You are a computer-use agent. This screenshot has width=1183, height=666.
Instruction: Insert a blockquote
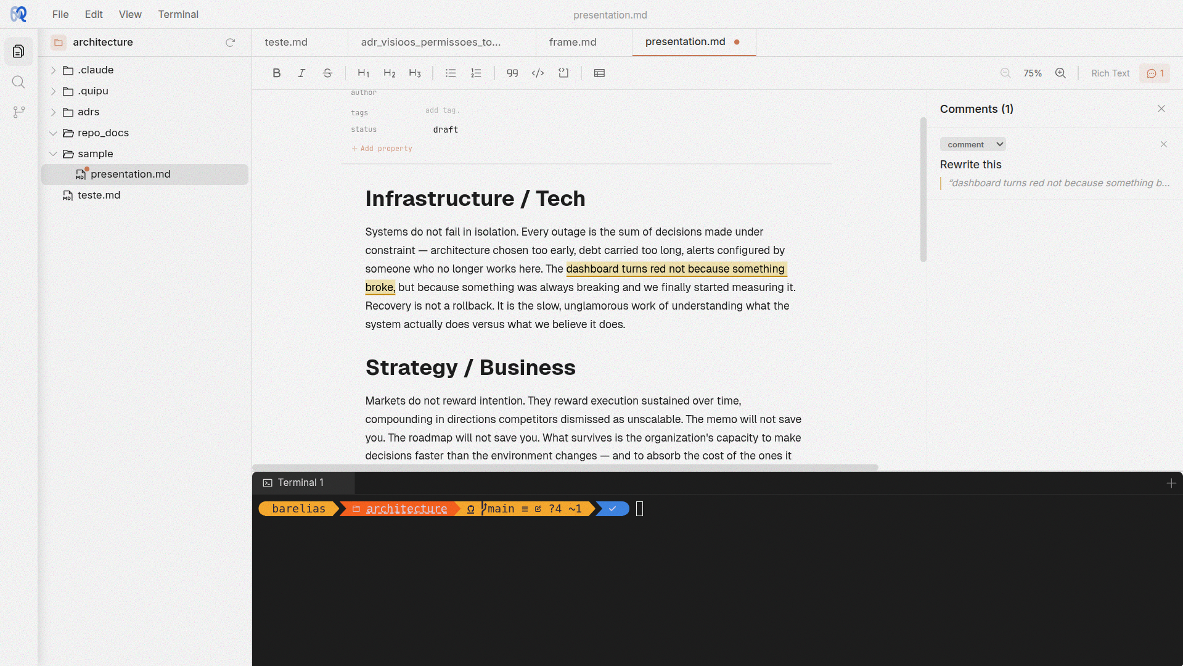(x=512, y=73)
